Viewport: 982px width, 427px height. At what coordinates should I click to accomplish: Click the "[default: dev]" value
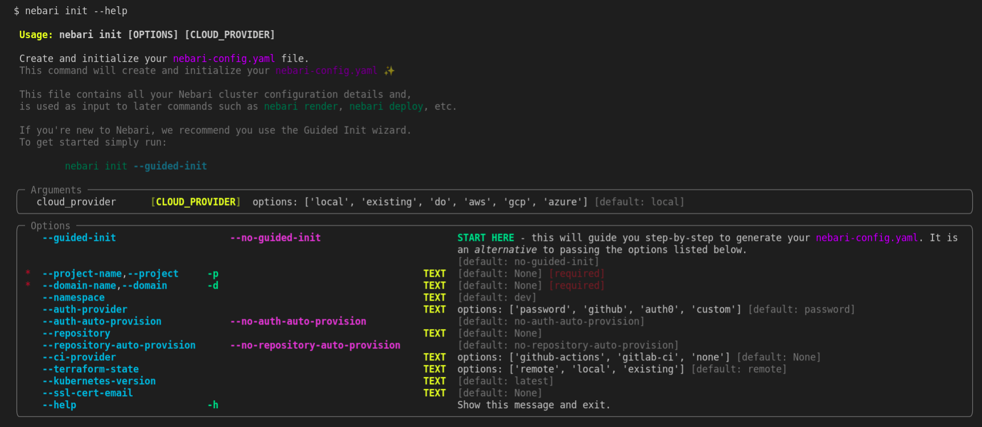(497, 298)
